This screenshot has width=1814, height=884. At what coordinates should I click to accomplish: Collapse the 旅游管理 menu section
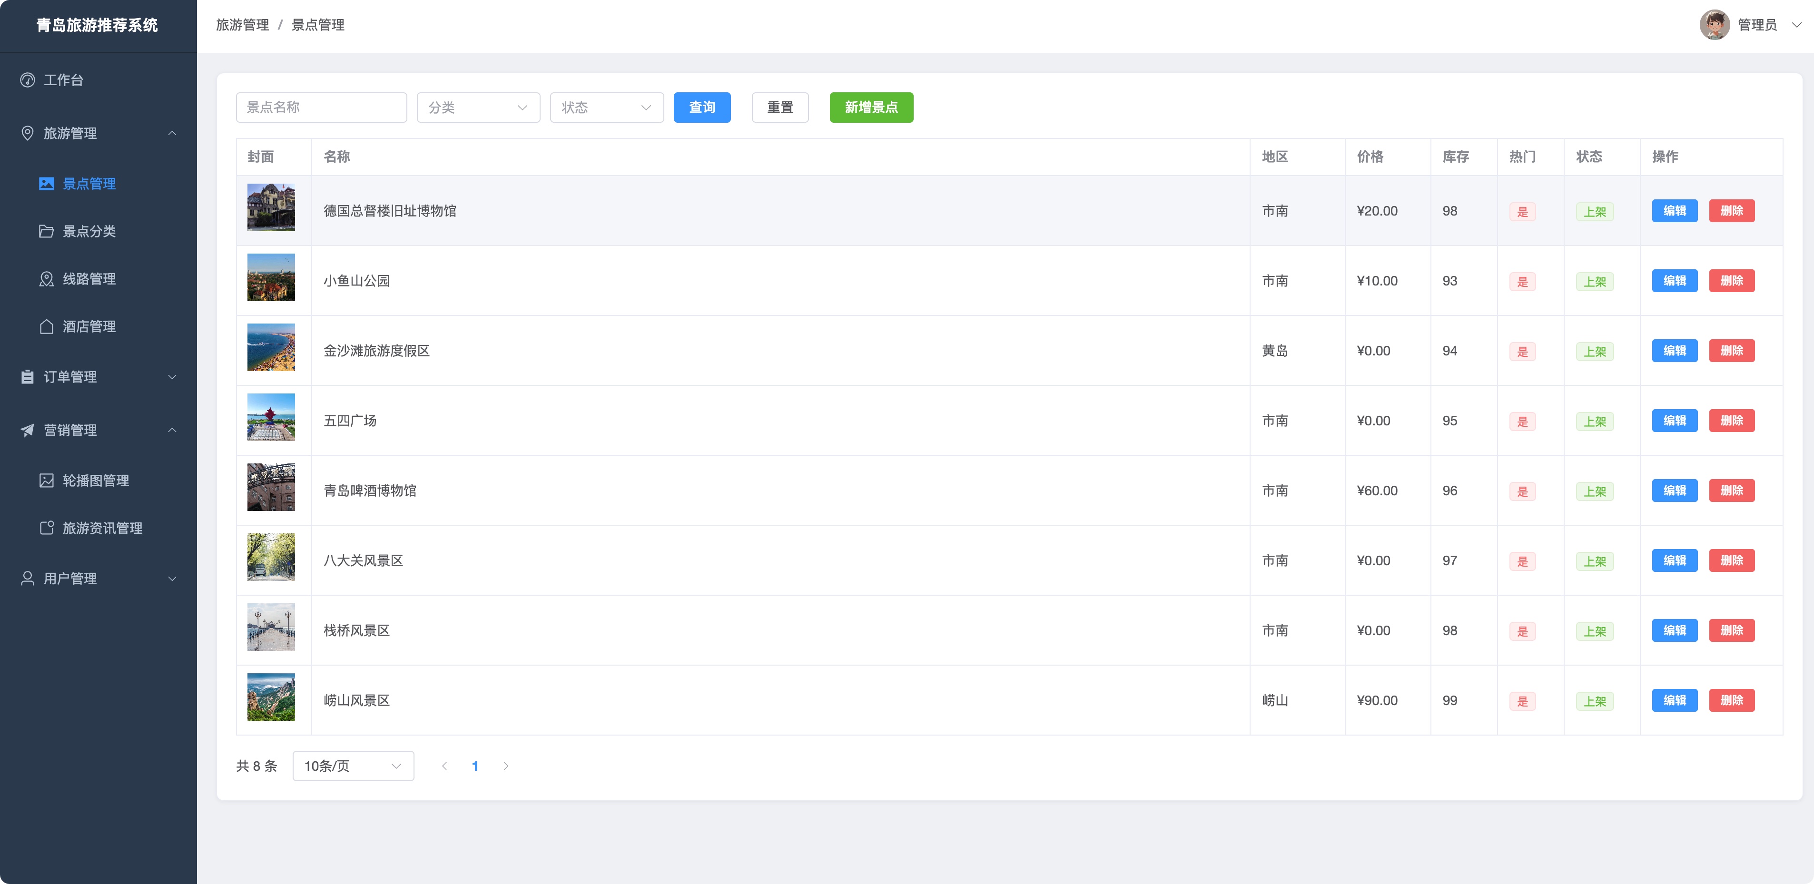click(98, 133)
